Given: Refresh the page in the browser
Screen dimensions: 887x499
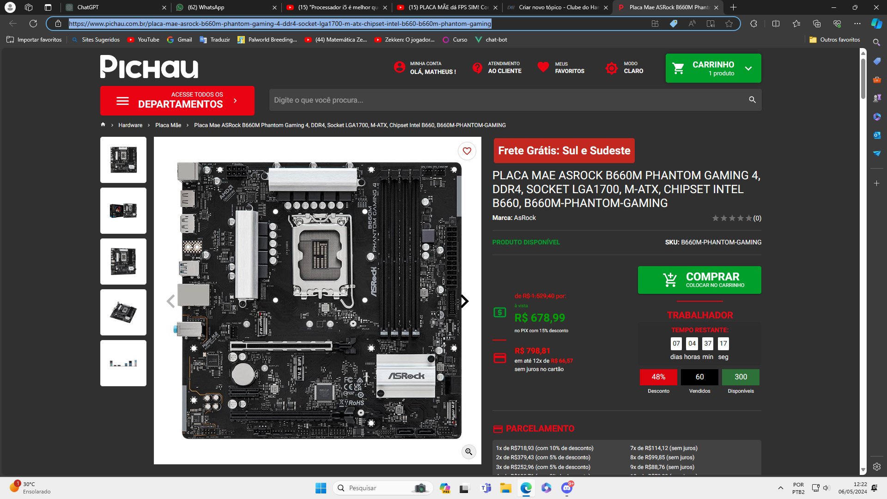Looking at the screenshot, I should (33, 24).
